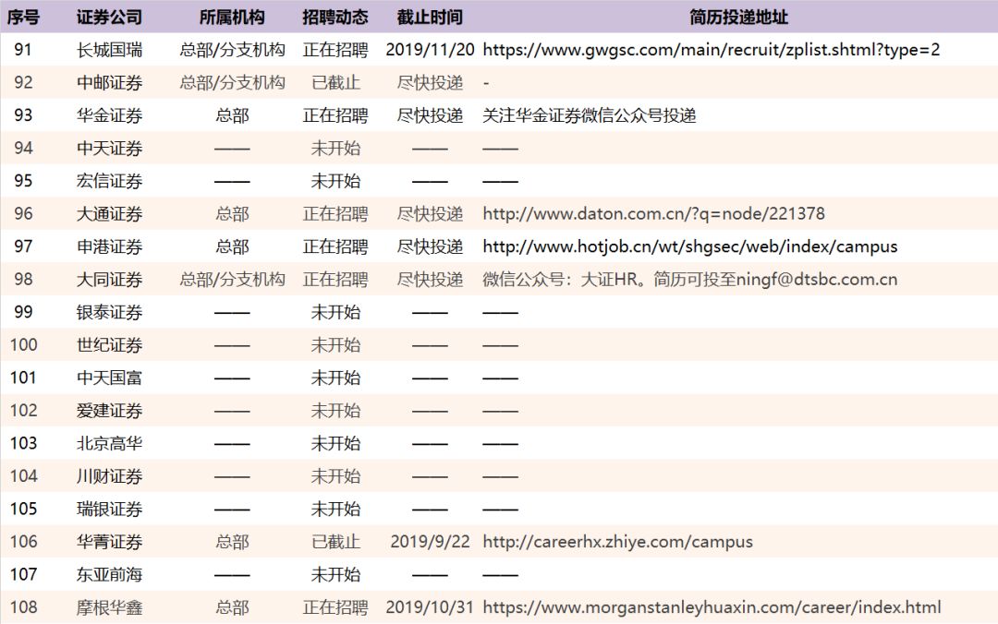Click the 正在招聘 status of 长城国瑞
The width and height of the screenshot is (998, 624).
point(335,50)
